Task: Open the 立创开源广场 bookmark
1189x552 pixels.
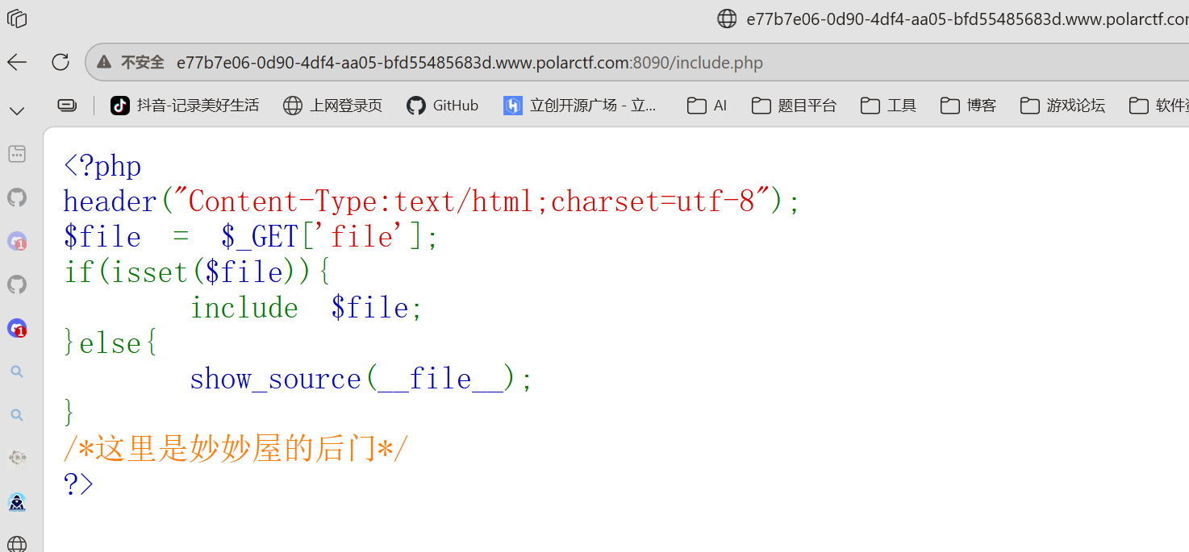Action: [x=580, y=105]
